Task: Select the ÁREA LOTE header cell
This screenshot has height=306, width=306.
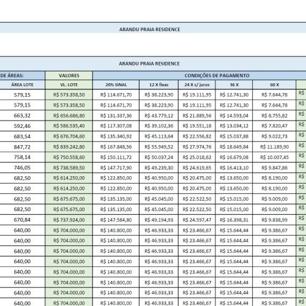Action: coord(23,84)
